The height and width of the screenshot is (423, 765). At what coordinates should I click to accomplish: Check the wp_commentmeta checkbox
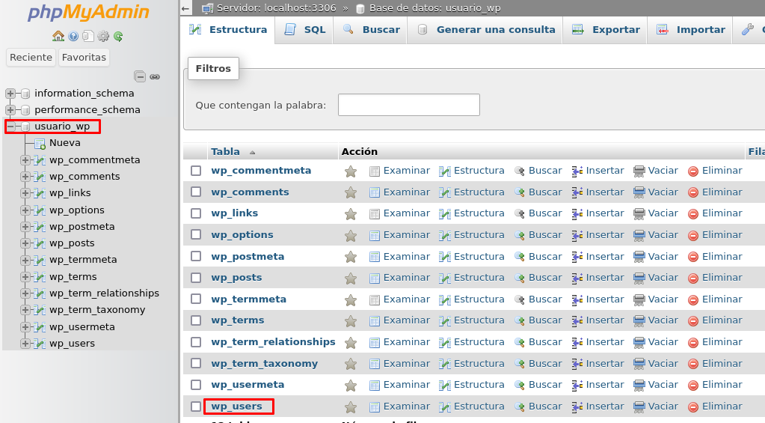coord(196,171)
